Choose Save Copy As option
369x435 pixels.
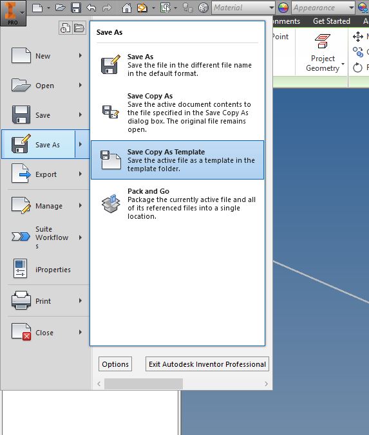[178, 113]
